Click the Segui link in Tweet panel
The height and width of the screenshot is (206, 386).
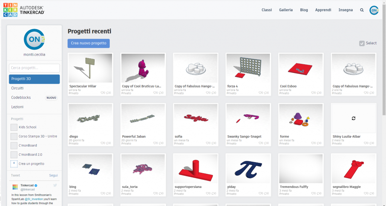pos(53,176)
